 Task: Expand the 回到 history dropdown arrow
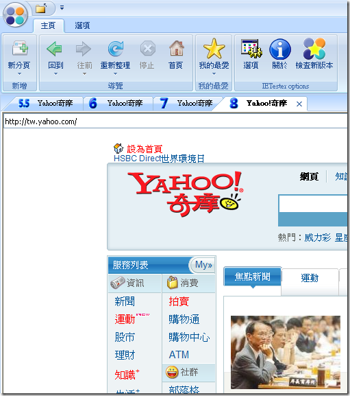coord(55,74)
